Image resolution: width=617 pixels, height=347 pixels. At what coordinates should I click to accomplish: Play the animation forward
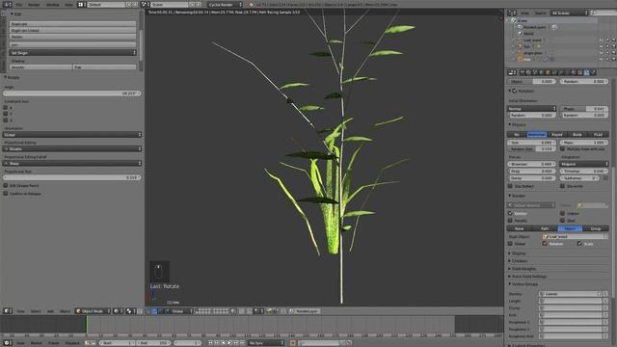click(229, 343)
